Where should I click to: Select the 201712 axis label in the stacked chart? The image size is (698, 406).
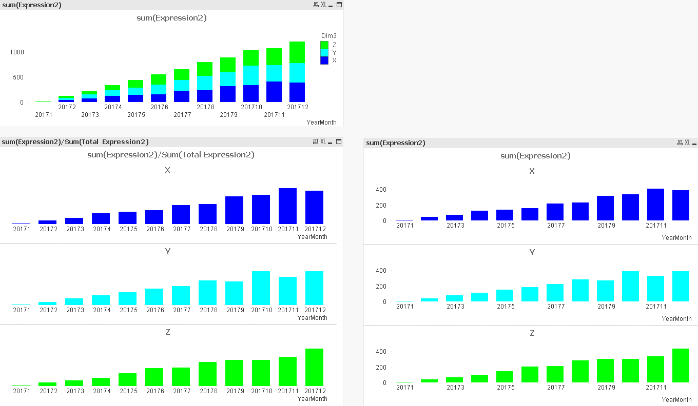click(298, 107)
